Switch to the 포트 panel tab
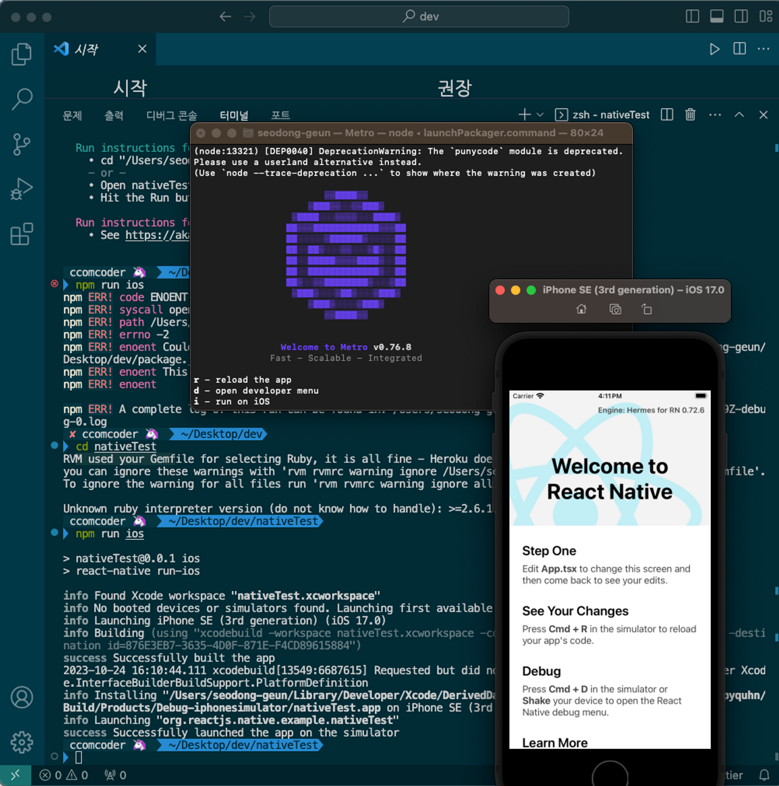 [x=281, y=115]
